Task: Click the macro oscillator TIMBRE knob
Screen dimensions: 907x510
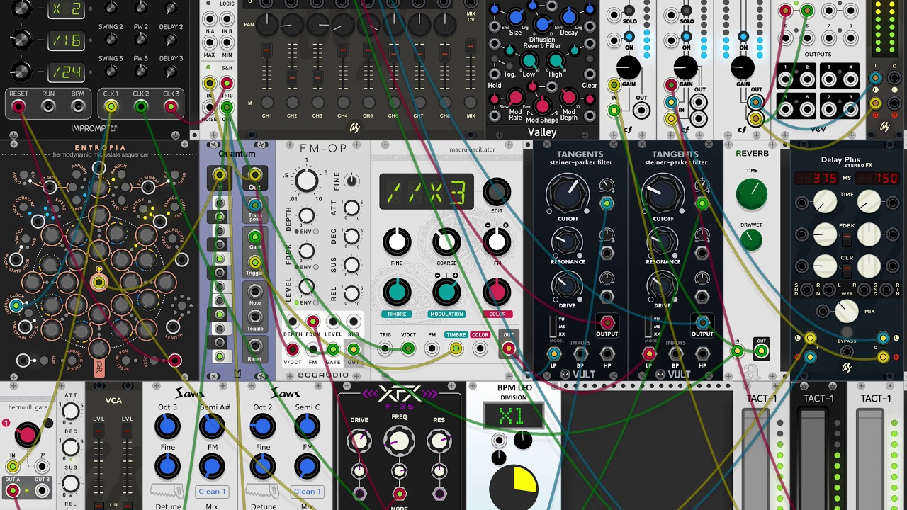Action: [x=397, y=292]
